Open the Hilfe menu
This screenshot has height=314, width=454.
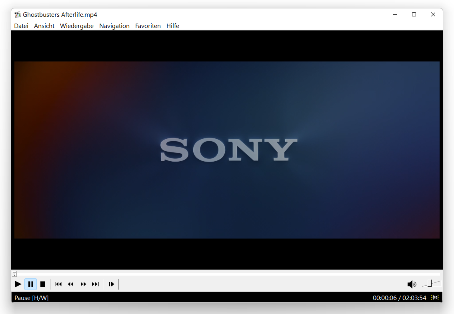tap(173, 26)
